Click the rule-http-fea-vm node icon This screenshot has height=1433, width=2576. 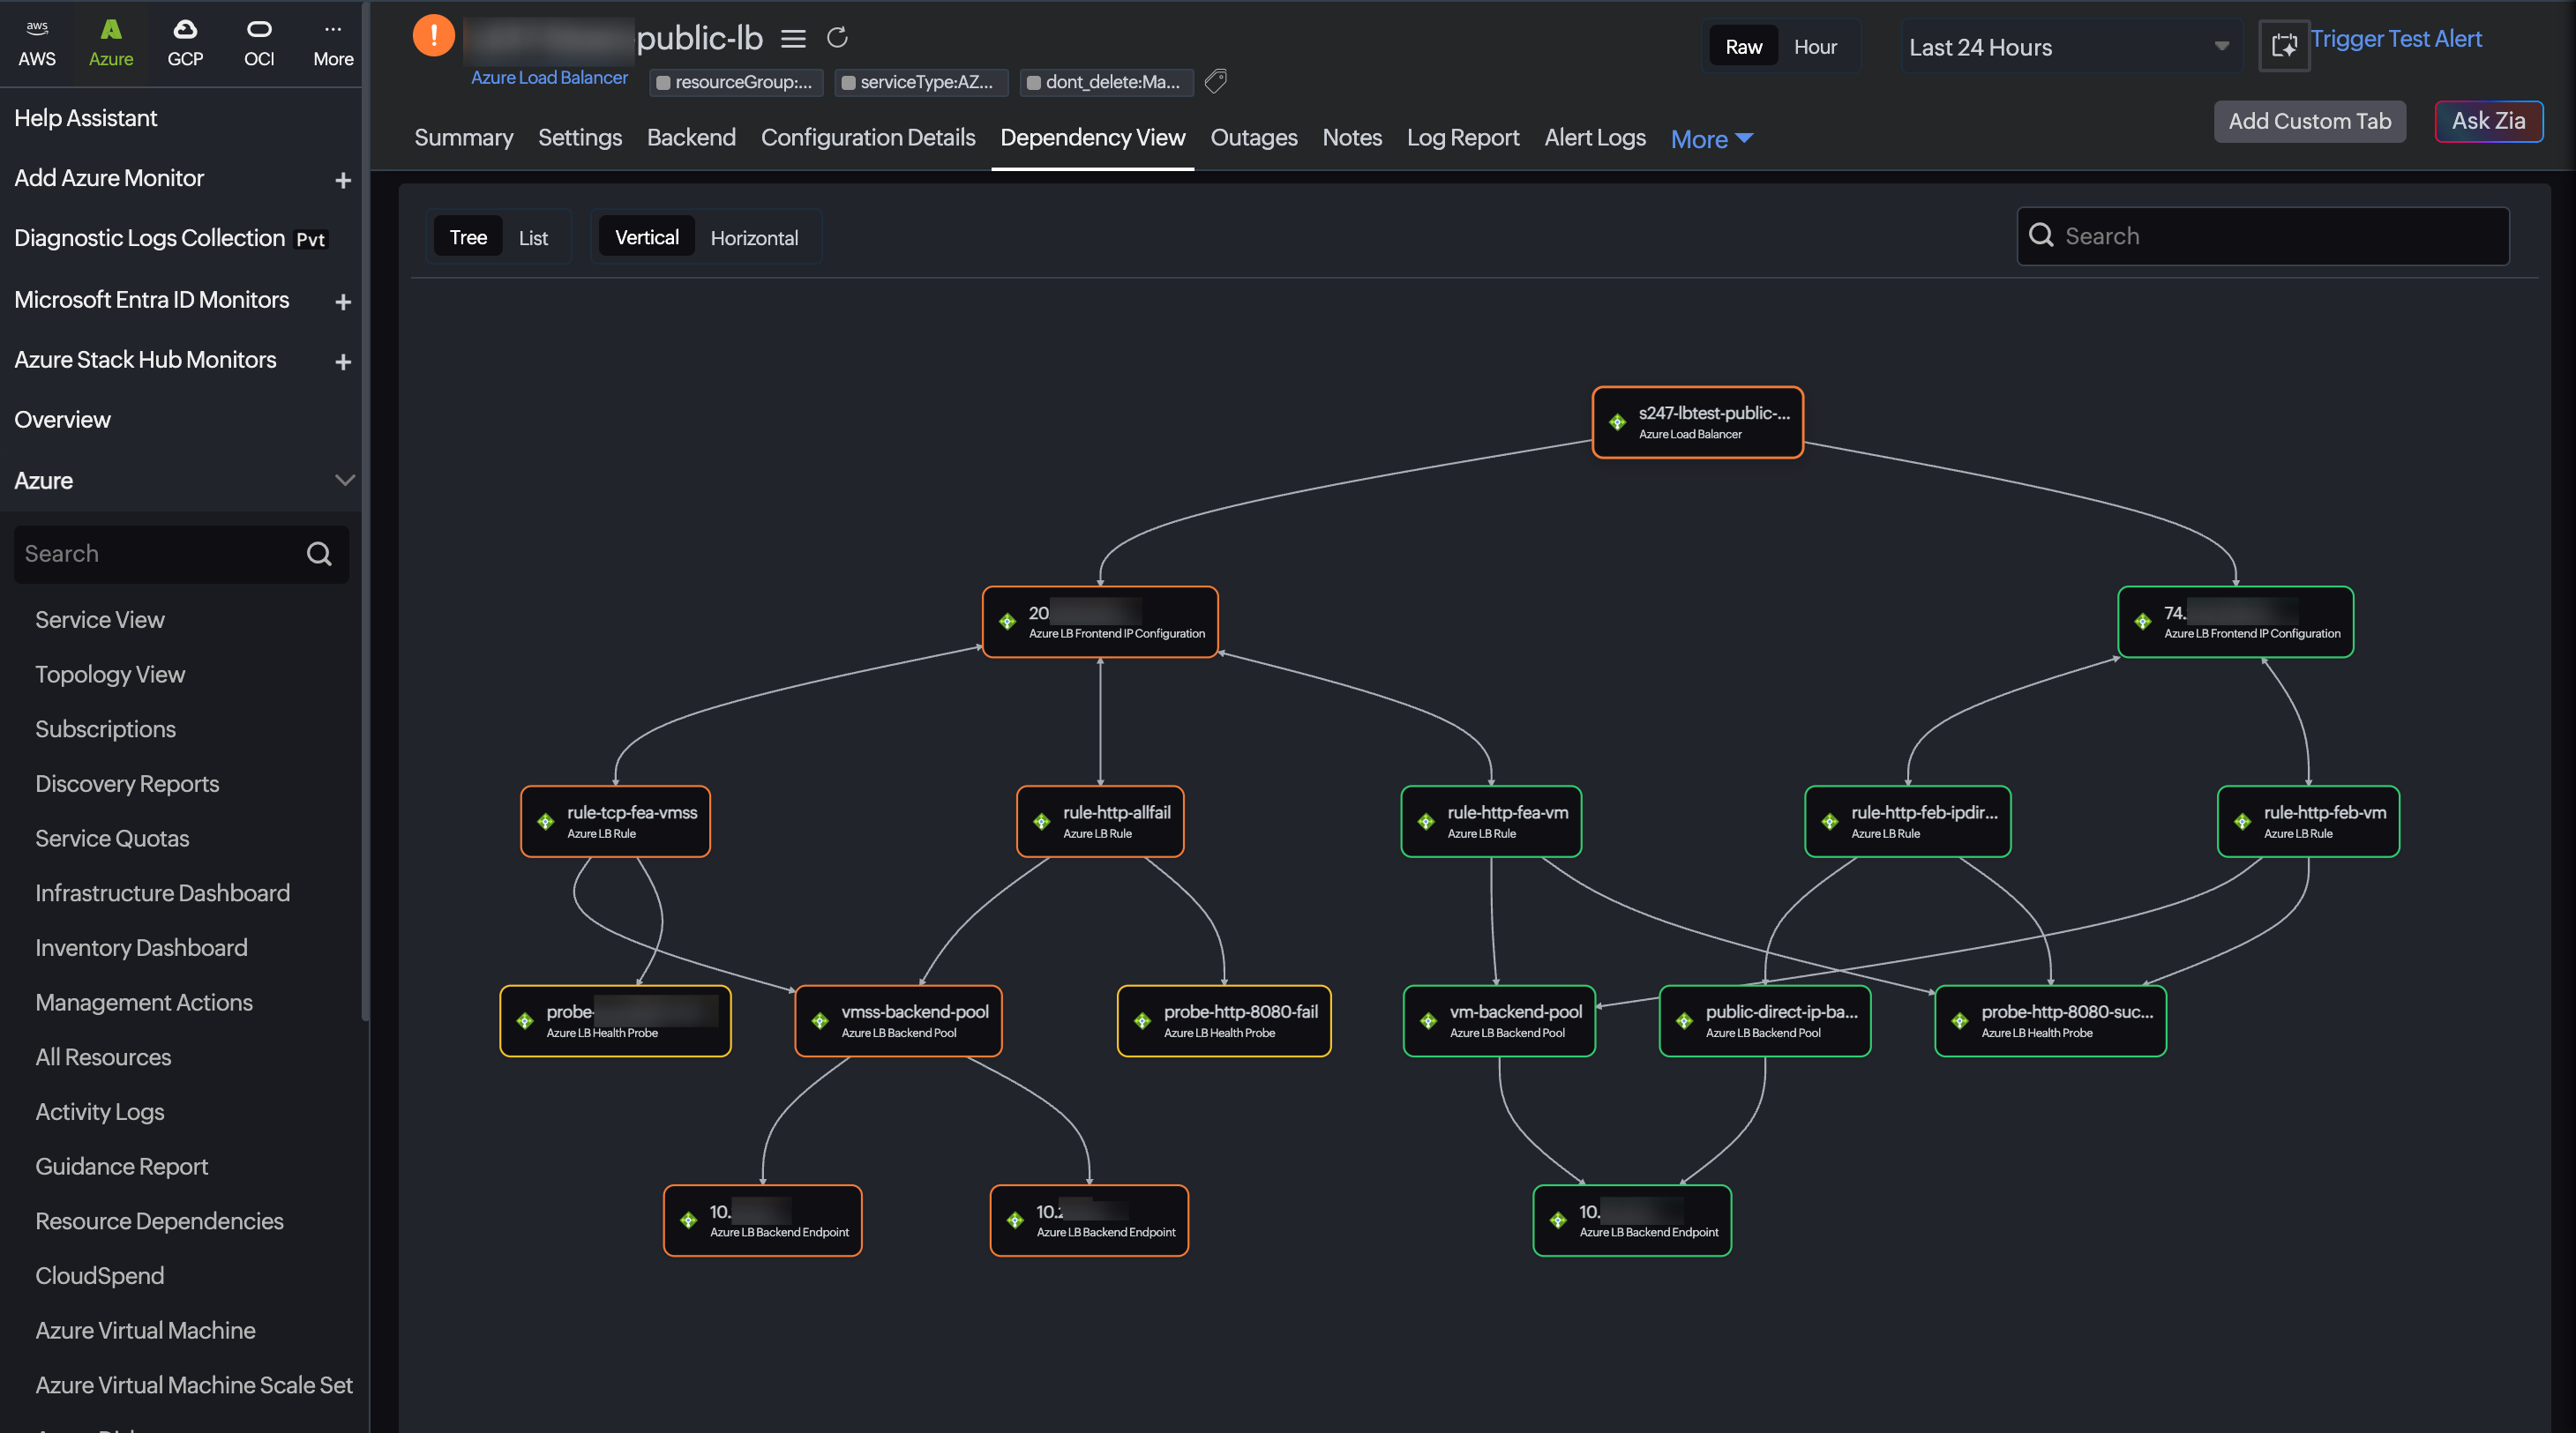click(1426, 821)
